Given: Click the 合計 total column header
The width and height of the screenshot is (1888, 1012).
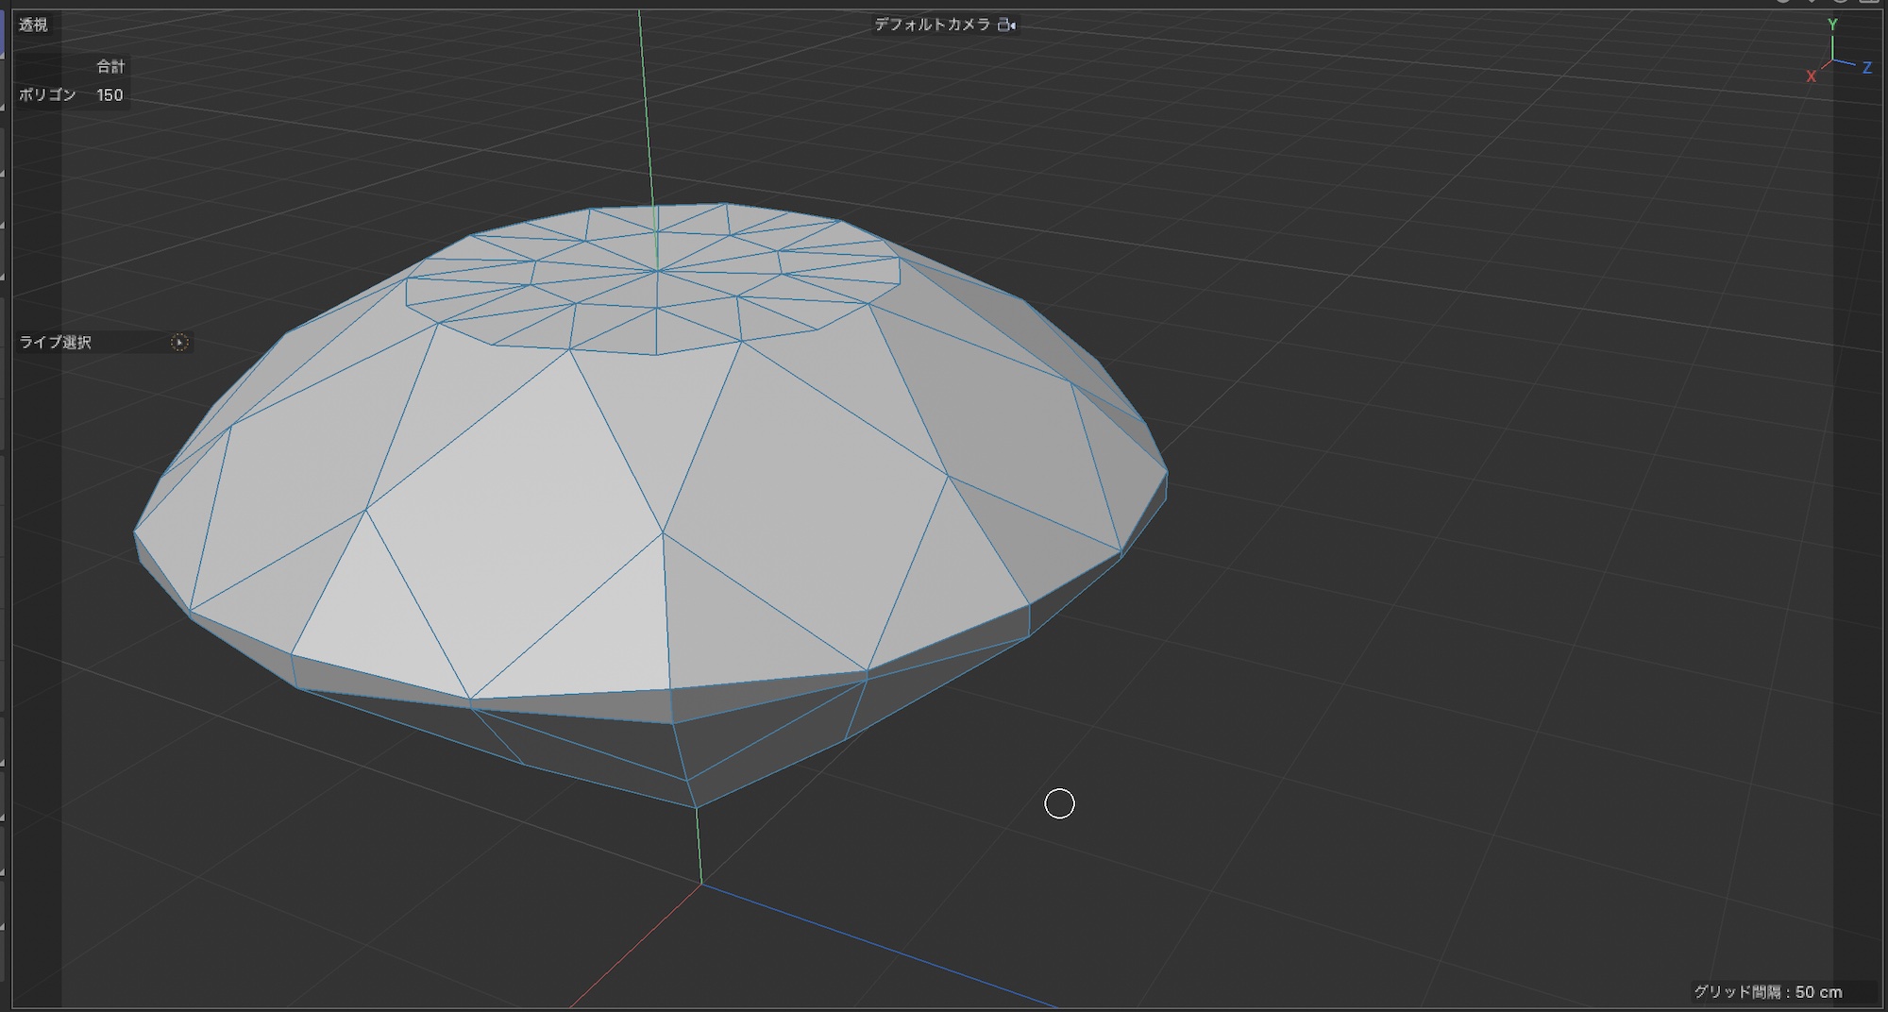Looking at the screenshot, I should pos(110,67).
